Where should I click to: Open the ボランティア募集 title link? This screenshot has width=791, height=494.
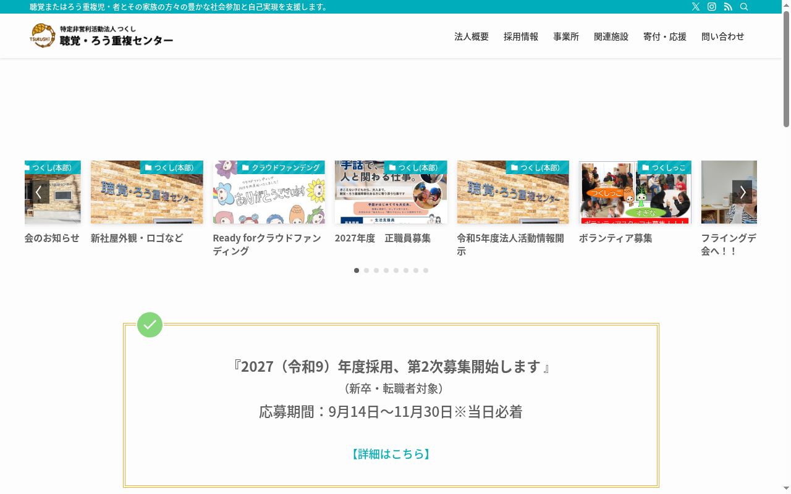click(615, 238)
